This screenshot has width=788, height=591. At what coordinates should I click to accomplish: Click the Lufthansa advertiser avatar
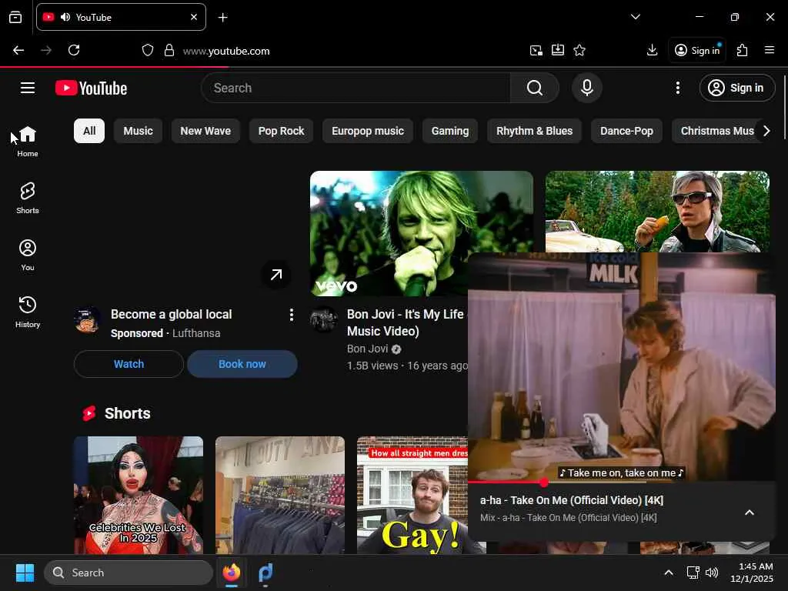click(88, 319)
